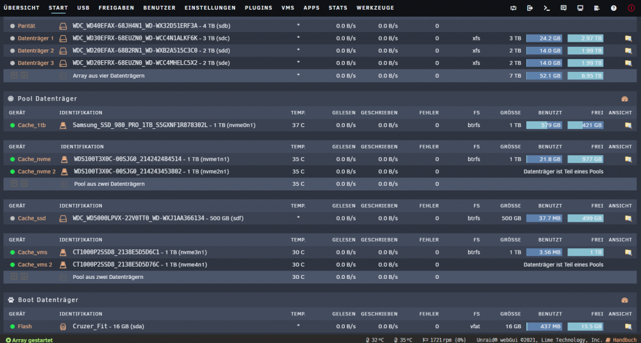Toggle the Datenträger 2 status dot
Image resolution: width=641 pixels, height=343 pixels.
[x=12, y=51]
